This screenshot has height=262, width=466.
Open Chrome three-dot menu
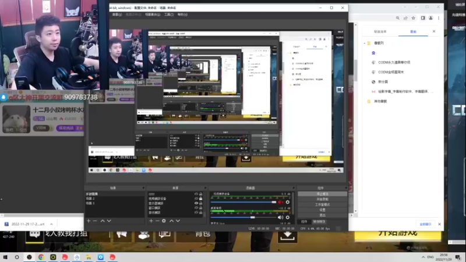[x=439, y=18]
